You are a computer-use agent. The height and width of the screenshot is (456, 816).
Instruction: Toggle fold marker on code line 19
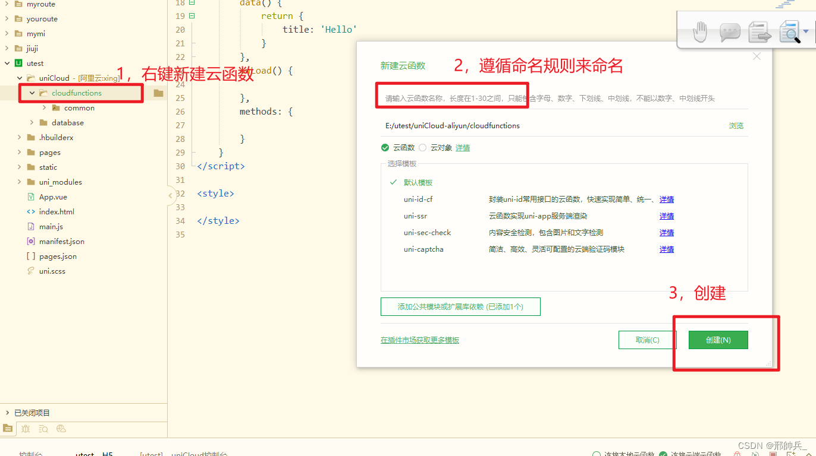click(192, 16)
